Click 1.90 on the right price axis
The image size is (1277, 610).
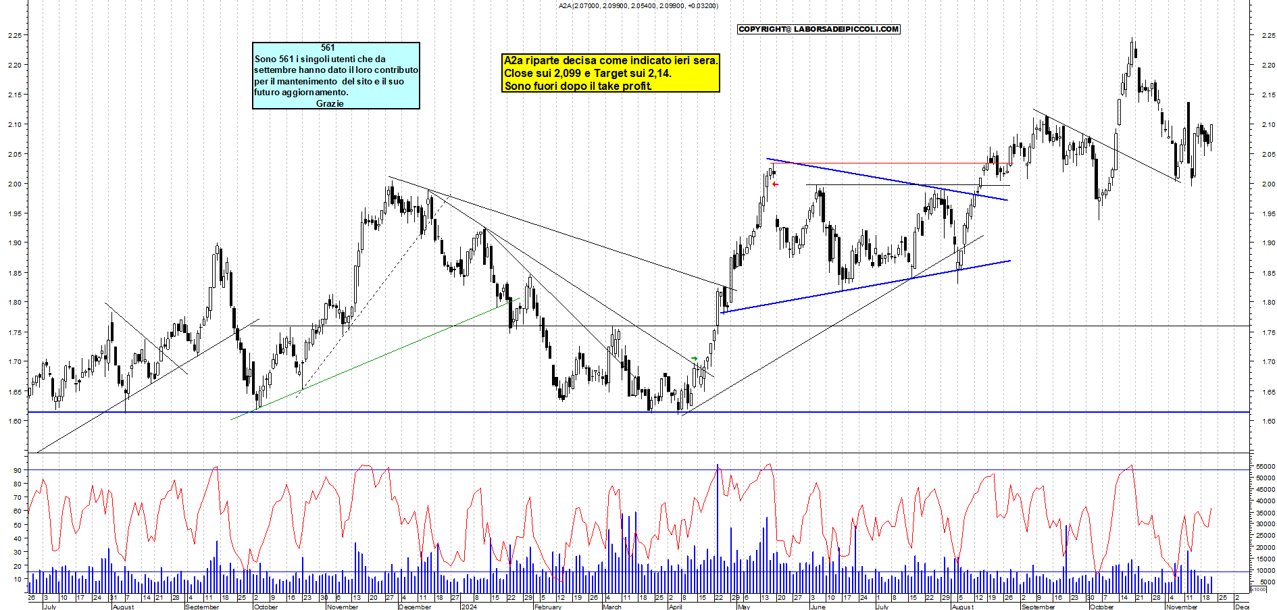(1268, 243)
